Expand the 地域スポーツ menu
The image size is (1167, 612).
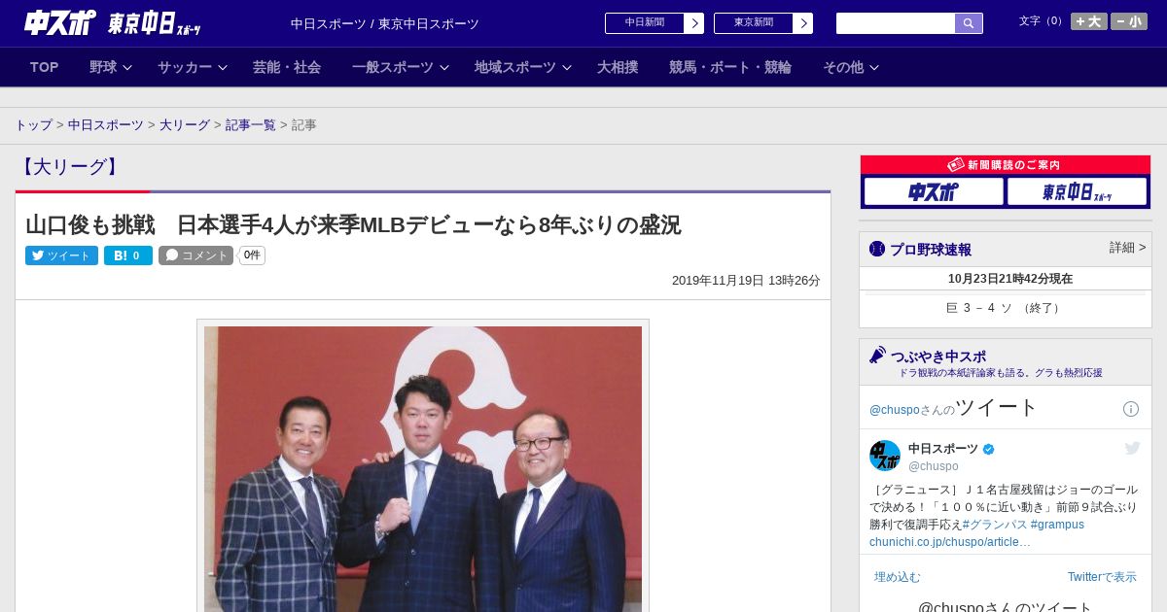tap(523, 67)
